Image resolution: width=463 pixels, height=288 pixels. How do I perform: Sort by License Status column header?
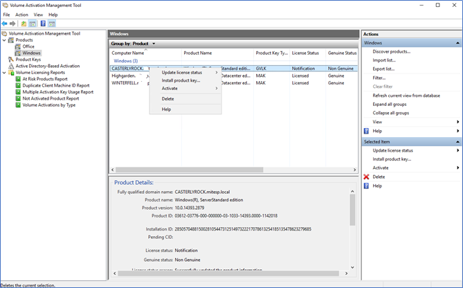307,53
